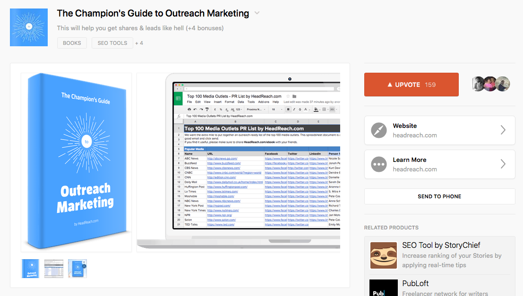Click the SEND TO PHONE button
523x296 pixels.
pos(440,196)
